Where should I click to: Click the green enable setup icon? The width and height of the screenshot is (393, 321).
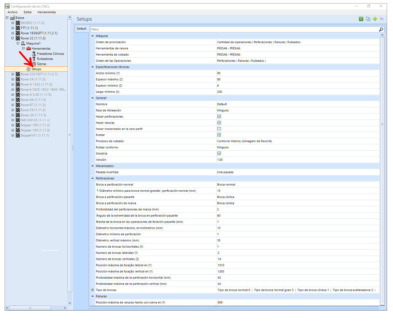pyautogui.click(x=361, y=19)
